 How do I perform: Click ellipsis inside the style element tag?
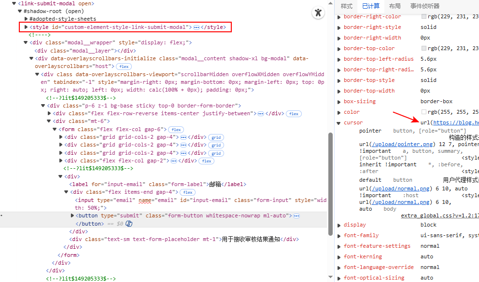coord(197,27)
